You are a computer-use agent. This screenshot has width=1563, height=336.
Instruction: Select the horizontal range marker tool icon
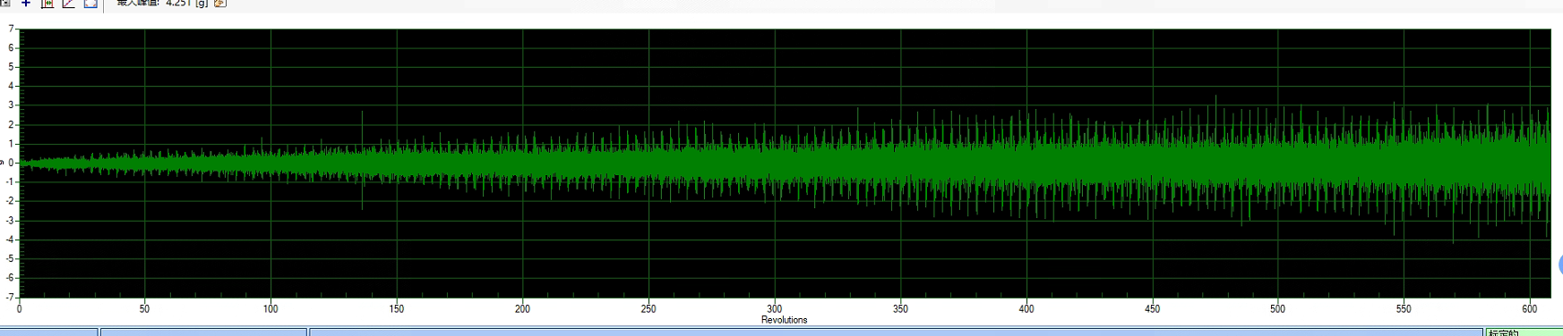click(x=47, y=4)
